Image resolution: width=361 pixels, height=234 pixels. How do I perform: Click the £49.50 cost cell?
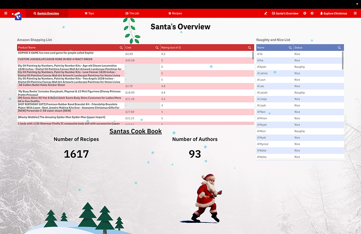[142, 61]
